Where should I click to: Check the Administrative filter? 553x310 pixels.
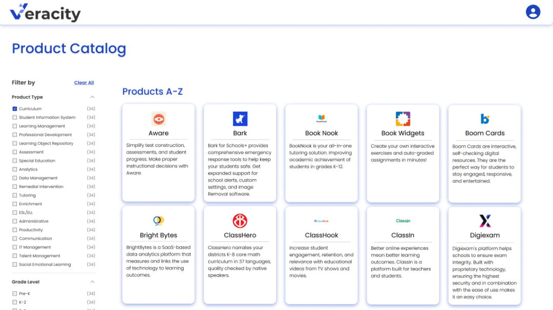point(14,222)
